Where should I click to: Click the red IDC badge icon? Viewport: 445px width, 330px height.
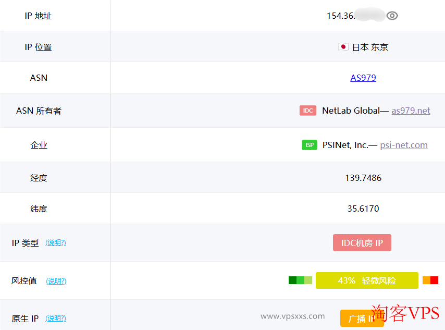[308, 111]
